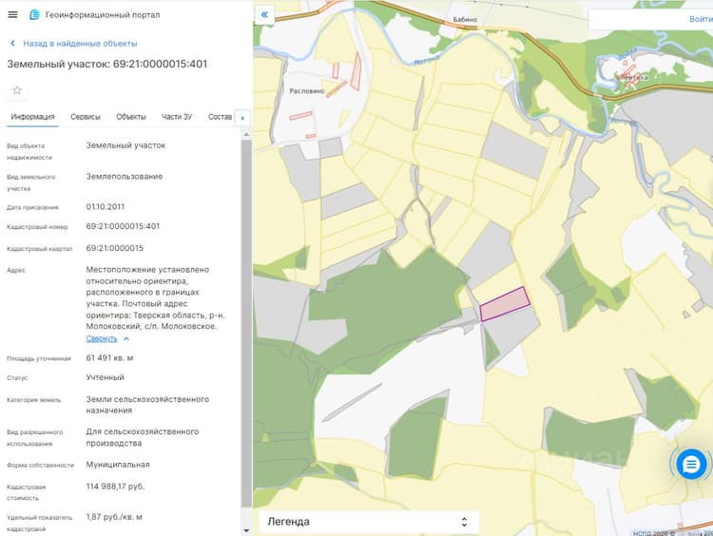This screenshot has width=713, height=536.
Task: Click cadastral quarter value 69:21:0000015
Action: pyautogui.click(x=115, y=248)
